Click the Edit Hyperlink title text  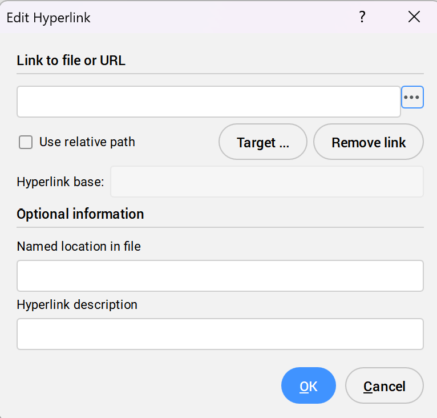(x=48, y=18)
